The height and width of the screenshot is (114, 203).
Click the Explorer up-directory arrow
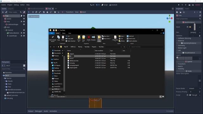(58, 47)
